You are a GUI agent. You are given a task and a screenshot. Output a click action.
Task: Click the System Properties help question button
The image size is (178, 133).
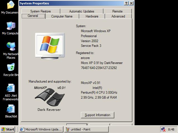pos(126,3)
